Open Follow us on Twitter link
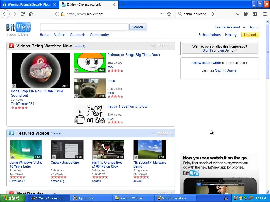Viewport: 270px width, 202px height. [x=206, y=63]
